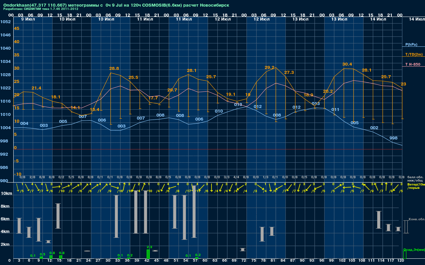
Task: Select the T H-850 legend label
Action: (413, 64)
